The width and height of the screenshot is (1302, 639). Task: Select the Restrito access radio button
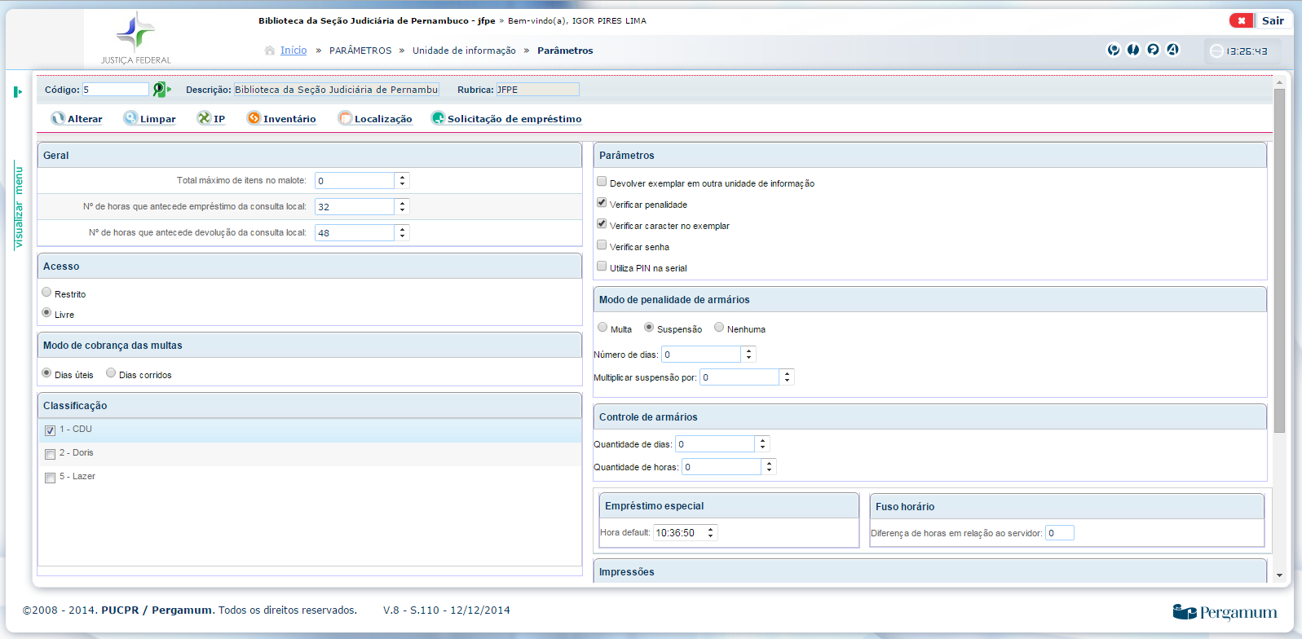(46, 293)
